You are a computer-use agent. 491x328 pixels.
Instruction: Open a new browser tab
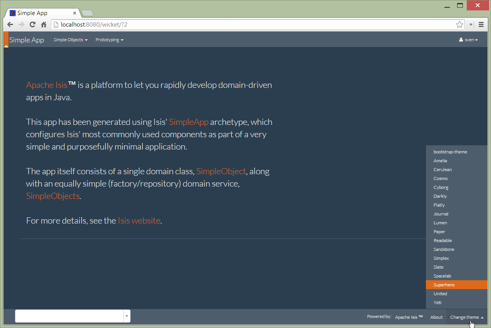point(87,13)
